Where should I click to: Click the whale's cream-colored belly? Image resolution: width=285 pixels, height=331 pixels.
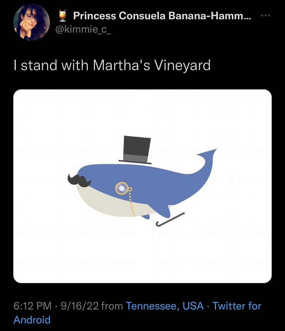pyautogui.click(x=104, y=200)
